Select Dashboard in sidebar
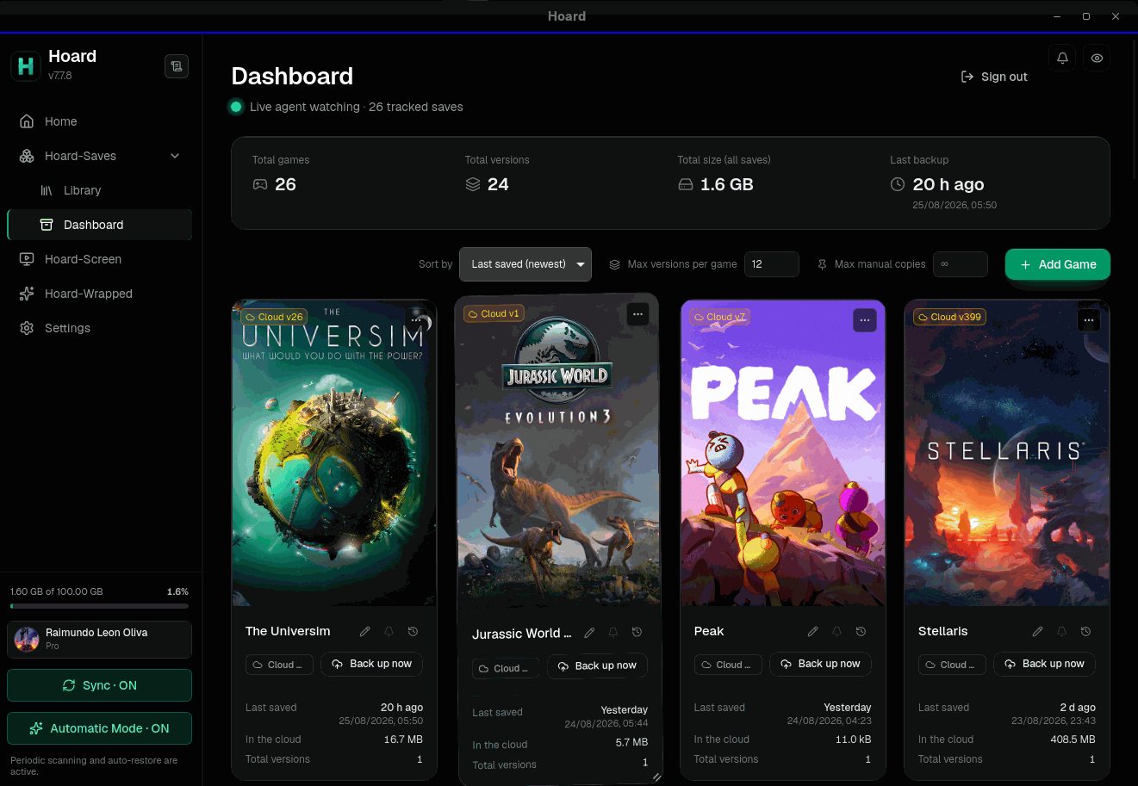The image size is (1138, 786). pos(99,225)
